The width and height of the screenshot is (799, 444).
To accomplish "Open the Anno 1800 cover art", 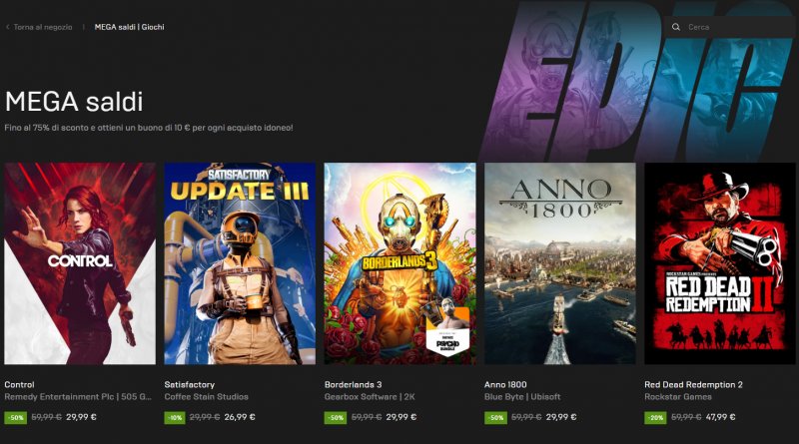I will [x=560, y=263].
